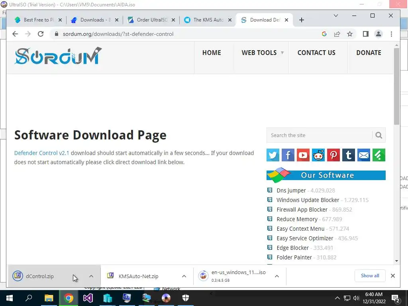View site information padlock icon
The width and height of the screenshot is (408, 306).
click(x=57, y=34)
